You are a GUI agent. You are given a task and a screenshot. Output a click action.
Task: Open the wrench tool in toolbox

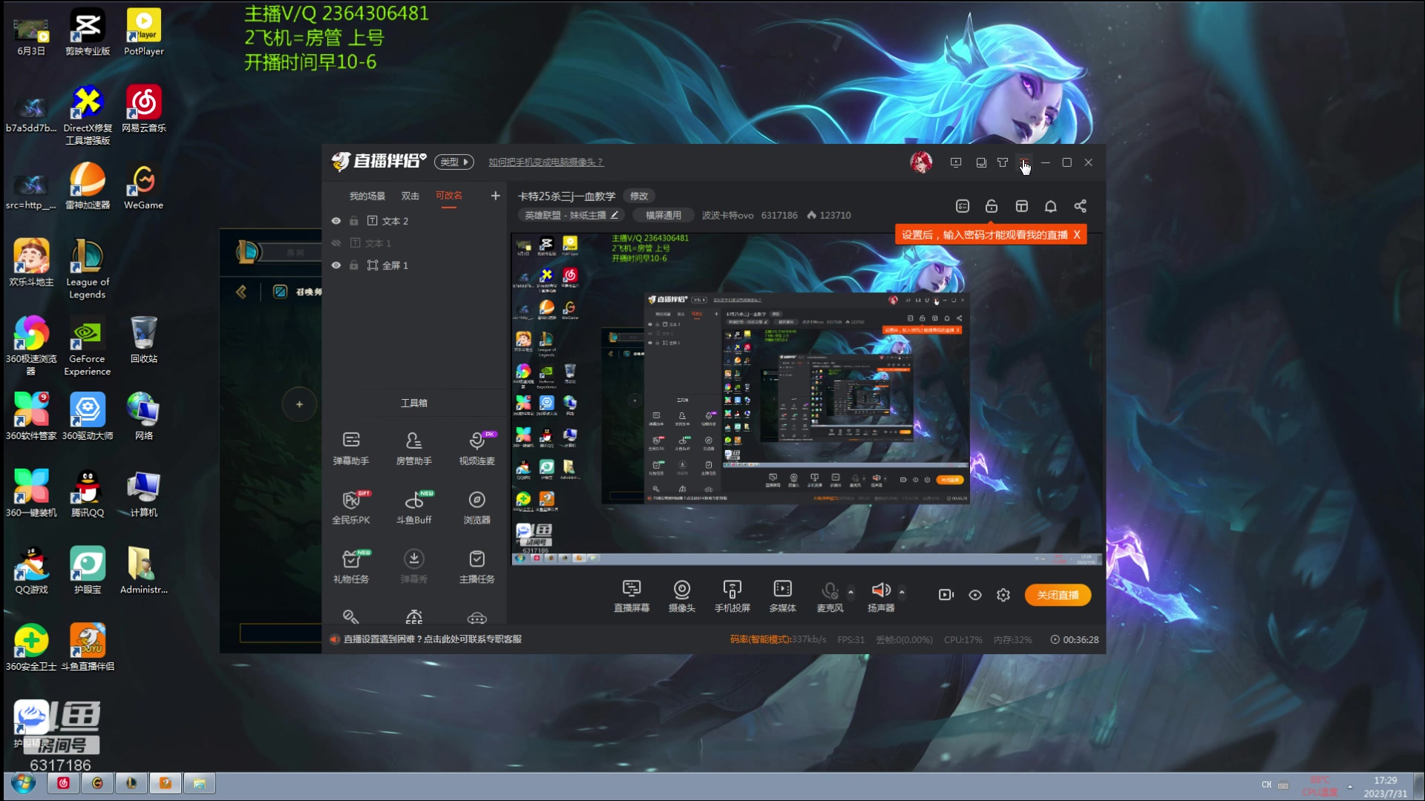[x=351, y=617]
